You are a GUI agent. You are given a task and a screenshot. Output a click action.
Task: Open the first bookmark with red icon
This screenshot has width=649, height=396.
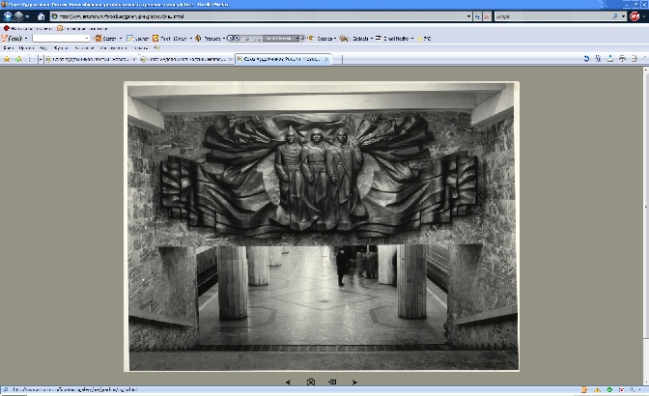coord(27,28)
